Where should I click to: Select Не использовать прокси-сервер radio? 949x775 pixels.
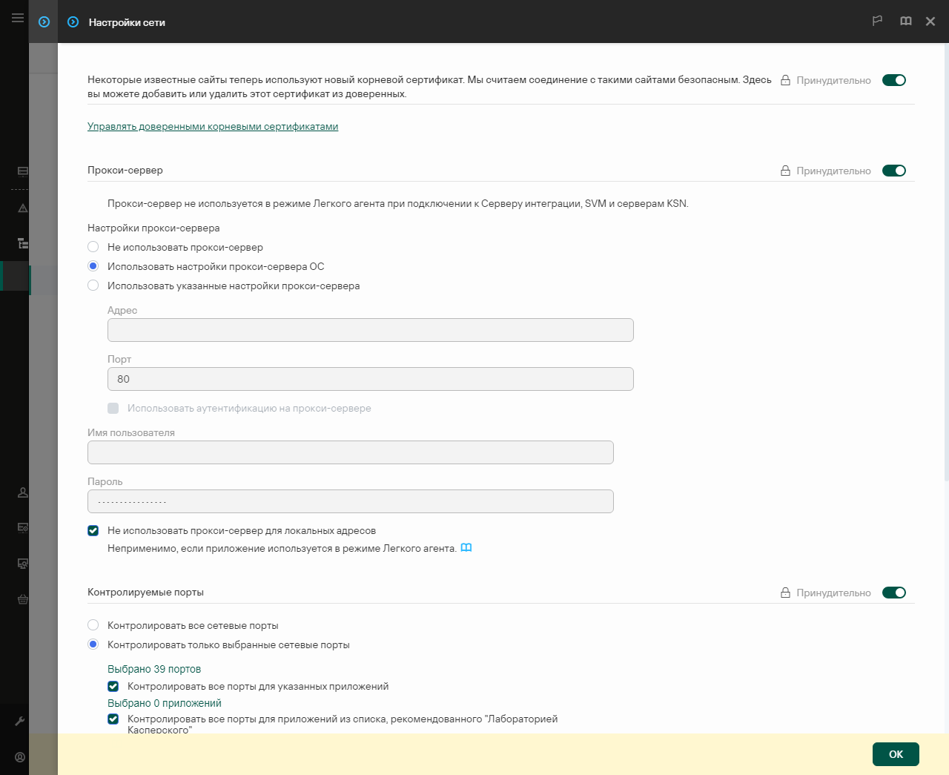click(x=93, y=247)
